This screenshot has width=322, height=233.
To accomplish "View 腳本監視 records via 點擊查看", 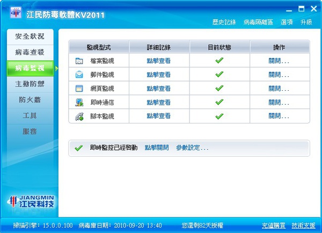I will pyautogui.click(x=158, y=116).
